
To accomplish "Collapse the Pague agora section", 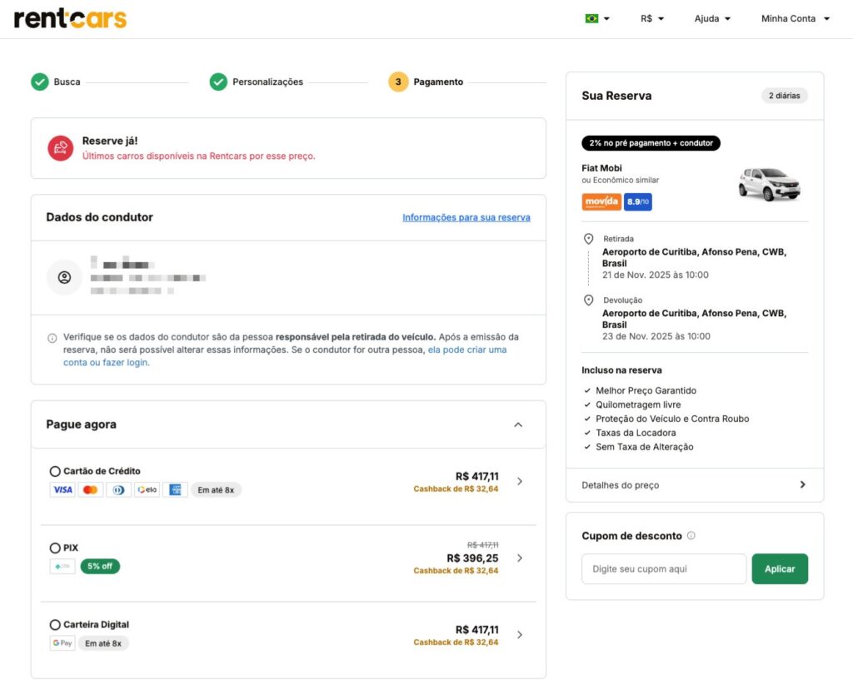I will [518, 424].
